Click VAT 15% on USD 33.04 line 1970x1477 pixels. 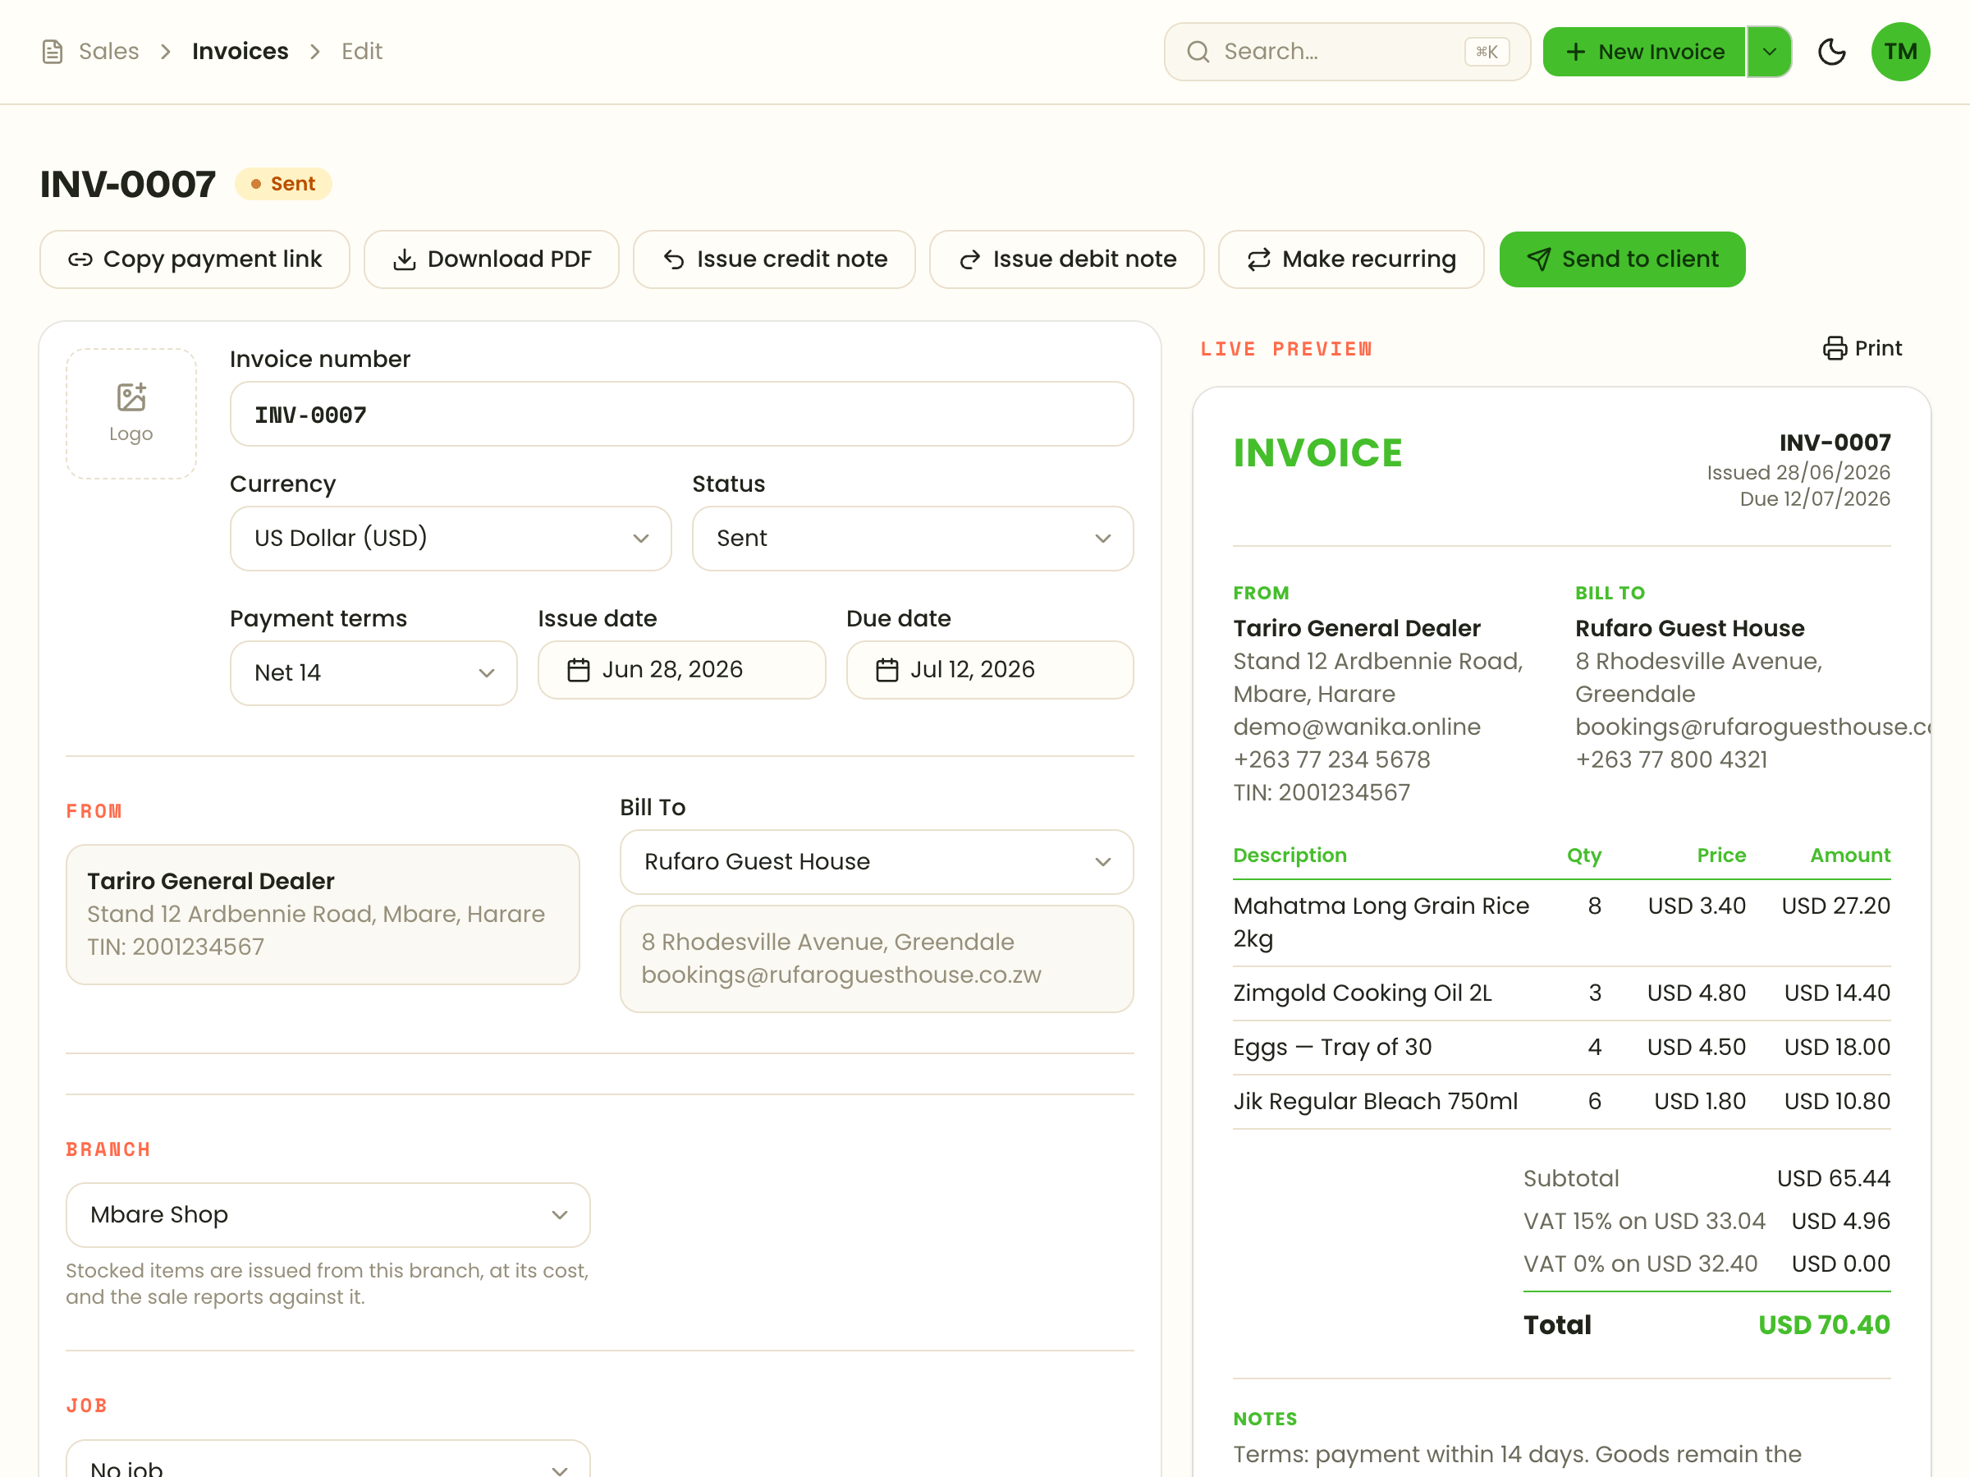coord(1707,1221)
